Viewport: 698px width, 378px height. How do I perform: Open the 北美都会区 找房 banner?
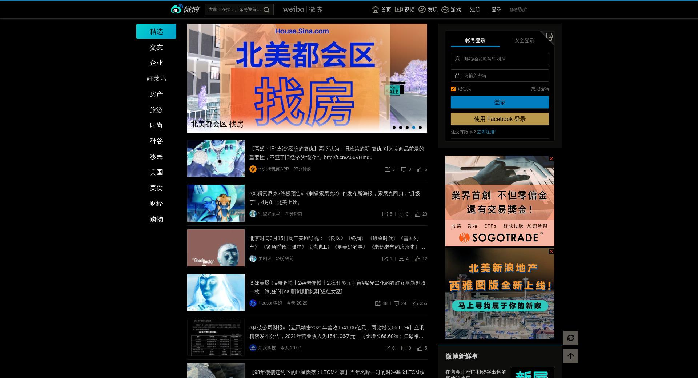(307, 78)
